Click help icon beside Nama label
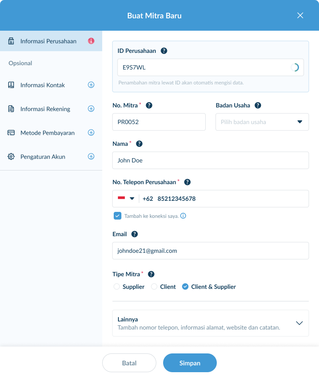Image resolution: width=319 pixels, height=379 pixels. pos(139,144)
